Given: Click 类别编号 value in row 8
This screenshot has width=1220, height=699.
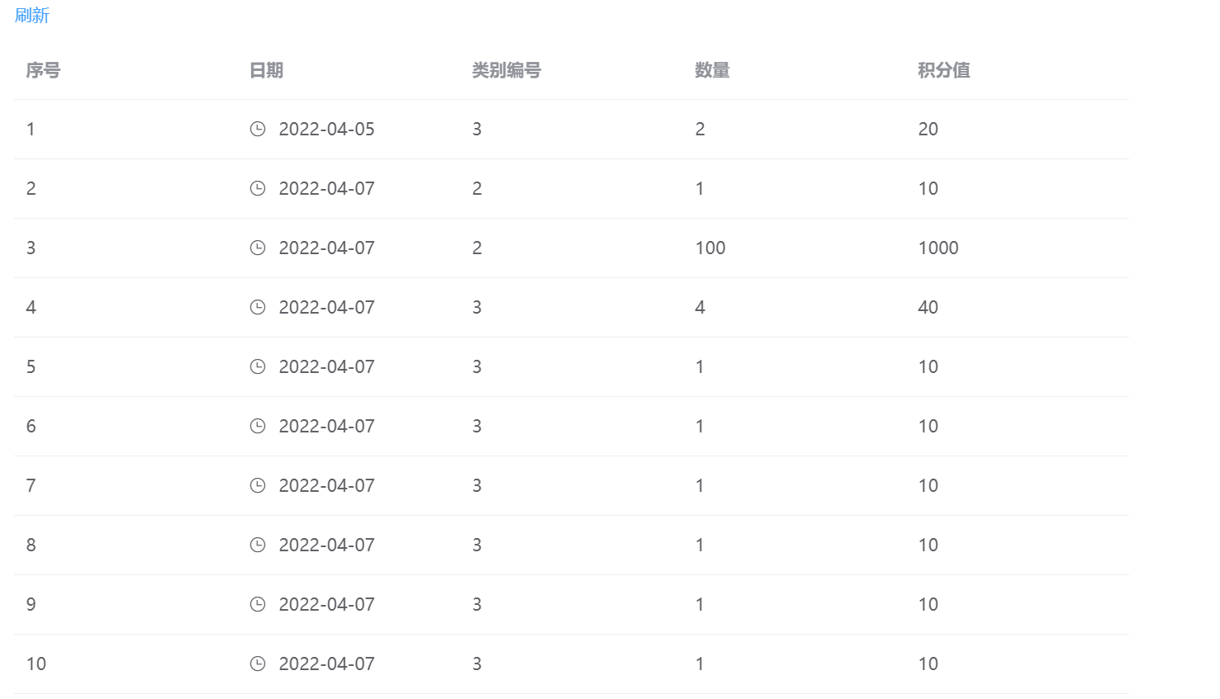Looking at the screenshot, I should (477, 545).
